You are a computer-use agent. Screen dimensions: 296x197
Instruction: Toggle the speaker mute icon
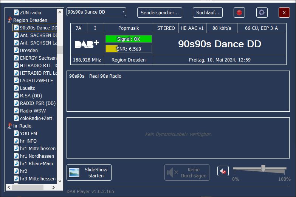tap(223, 171)
